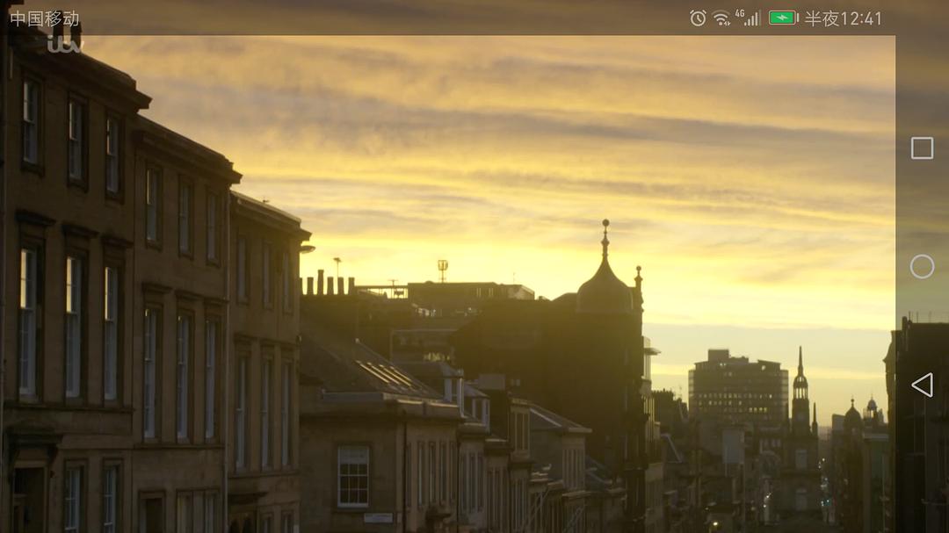
Task: Tap the distant church steeple on the right
Action: (800, 386)
